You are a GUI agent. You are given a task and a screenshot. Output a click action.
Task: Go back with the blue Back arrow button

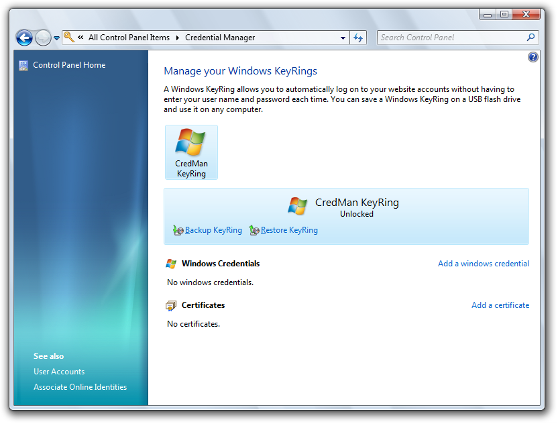pos(24,38)
